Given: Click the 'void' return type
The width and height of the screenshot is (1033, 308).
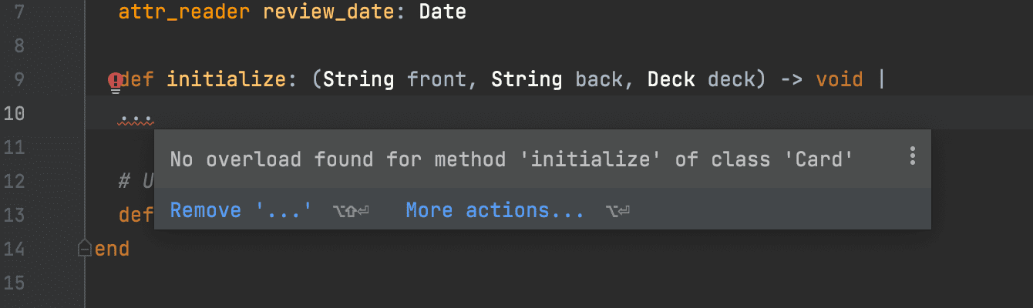Looking at the screenshot, I should click(840, 79).
